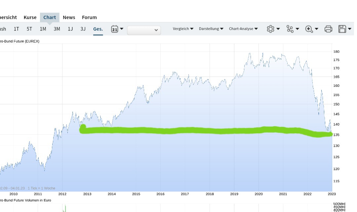Switch chart to 1M range
357x212 pixels.
tap(43, 29)
